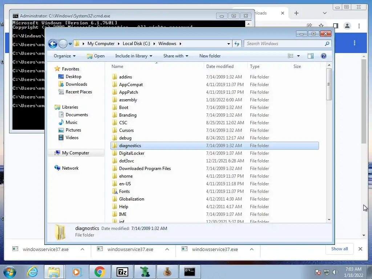Open Chrome profile avatar icon
The image size is (372, 279).
point(347,26)
